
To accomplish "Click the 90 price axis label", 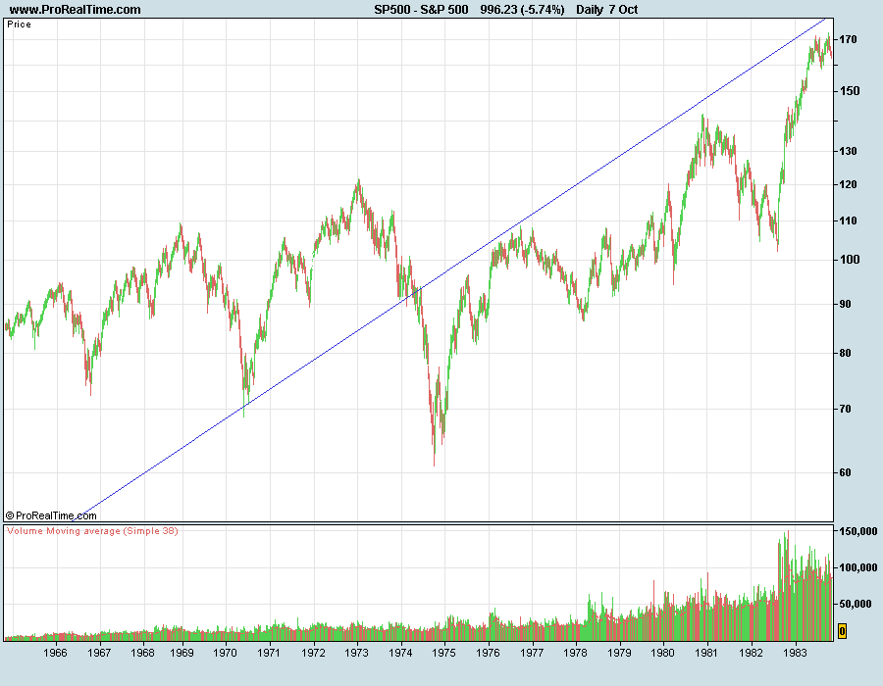I will point(846,304).
